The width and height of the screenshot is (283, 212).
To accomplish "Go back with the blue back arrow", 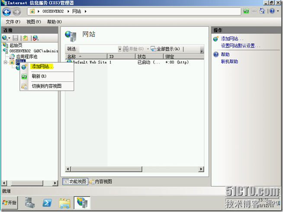I will tap(6, 12).
